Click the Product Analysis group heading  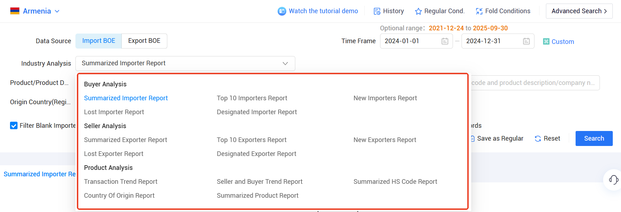(108, 168)
